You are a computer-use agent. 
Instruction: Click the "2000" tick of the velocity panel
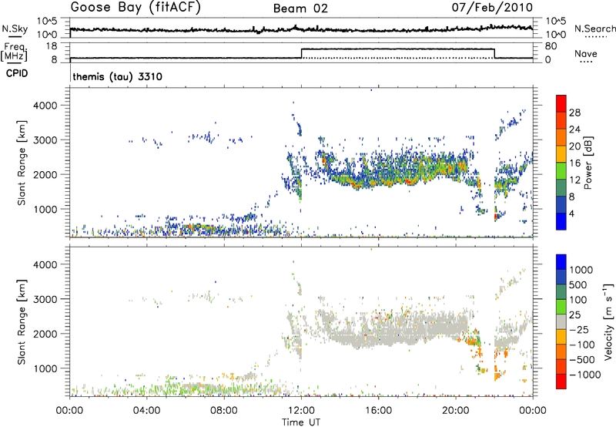45,334
